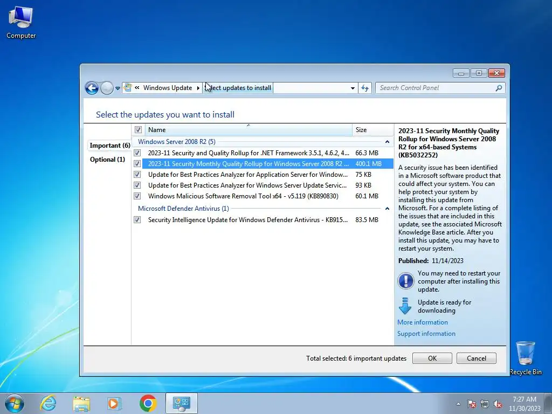552x414 pixels.
Task: Select the Optional (1) tab
Action: click(x=107, y=160)
